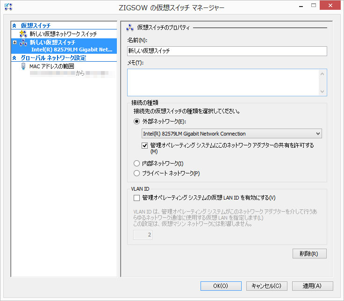This screenshot has height=301, width=344.
Task: Click the OK(O) button
Action: click(221, 286)
